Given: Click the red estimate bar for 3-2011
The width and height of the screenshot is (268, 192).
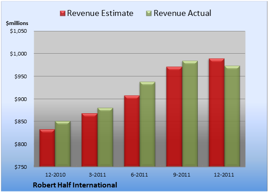Looking at the screenshot, I should [x=89, y=140].
